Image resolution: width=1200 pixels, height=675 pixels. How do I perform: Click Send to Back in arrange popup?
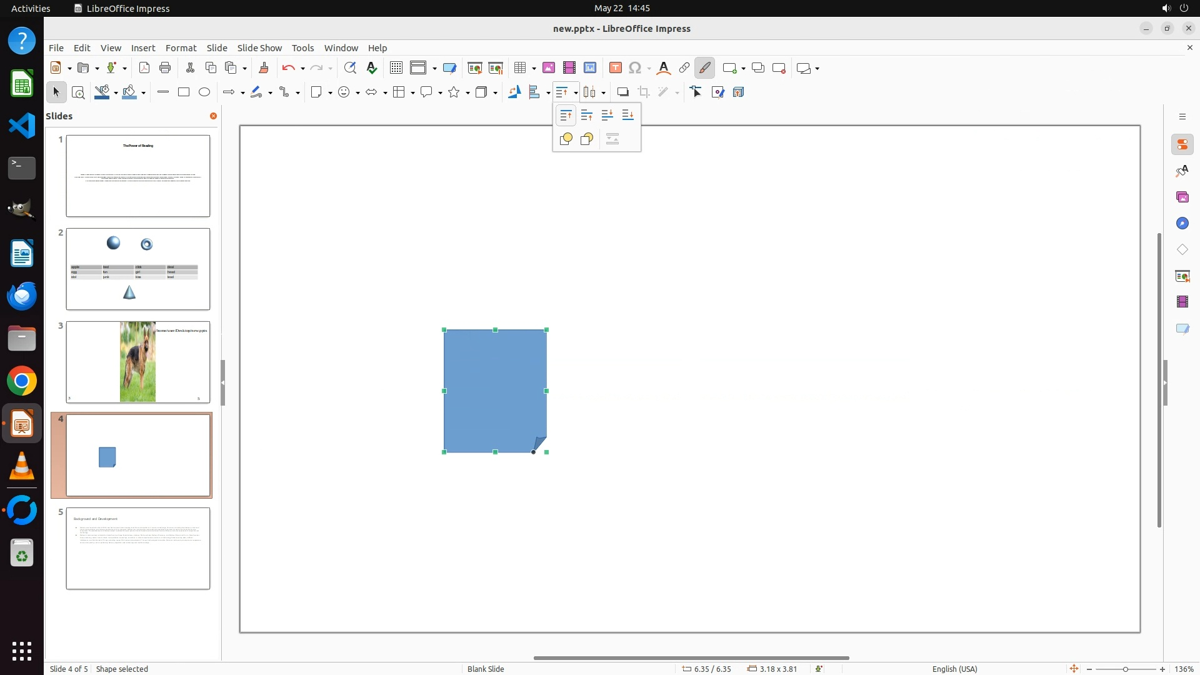pyautogui.click(x=628, y=116)
